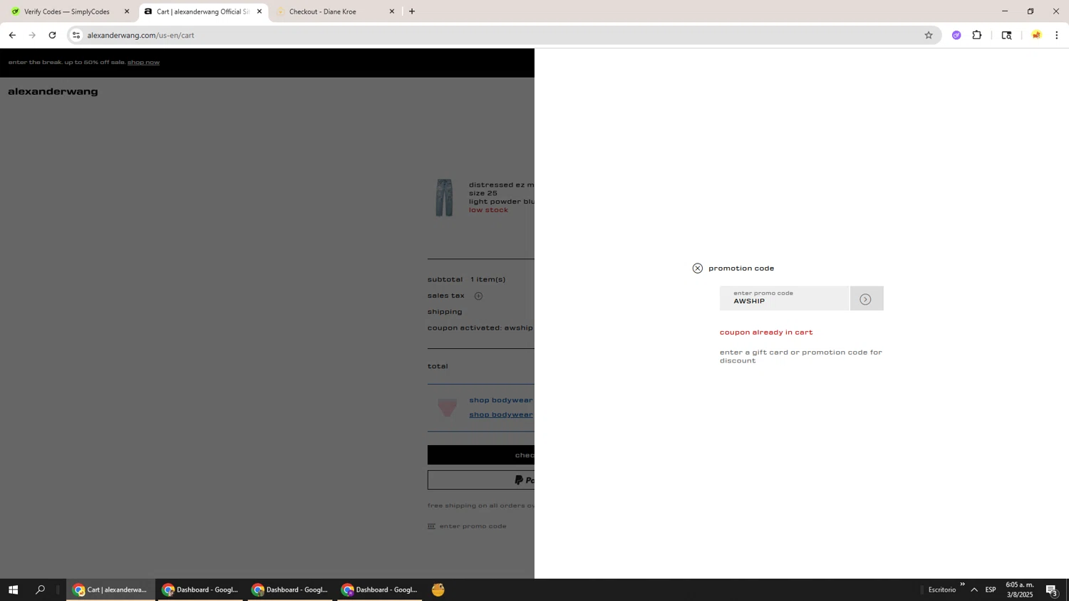
Task: Pay with the PayPal button
Action: click(x=481, y=480)
